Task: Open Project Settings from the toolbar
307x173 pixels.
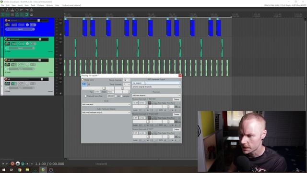Action: pos(17,10)
